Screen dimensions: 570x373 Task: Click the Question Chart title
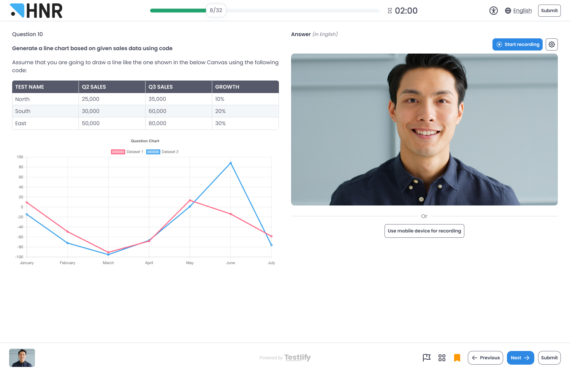145,141
